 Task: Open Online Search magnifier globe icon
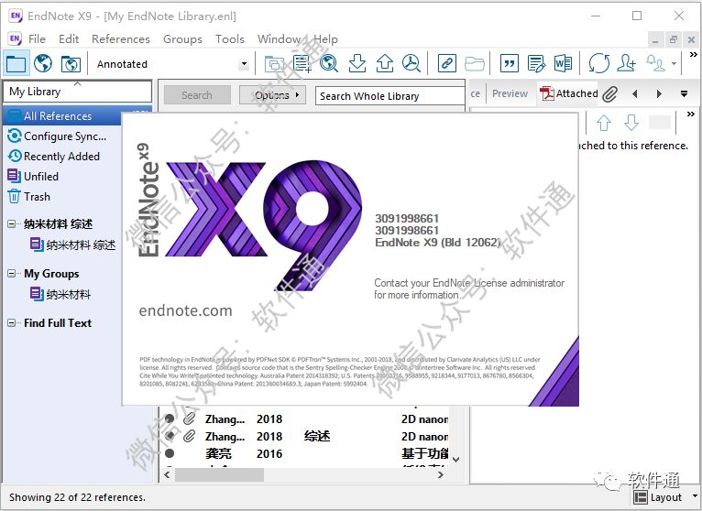tap(329, 63)
